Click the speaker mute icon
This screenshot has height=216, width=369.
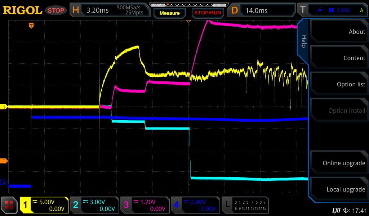pos(346,210)
